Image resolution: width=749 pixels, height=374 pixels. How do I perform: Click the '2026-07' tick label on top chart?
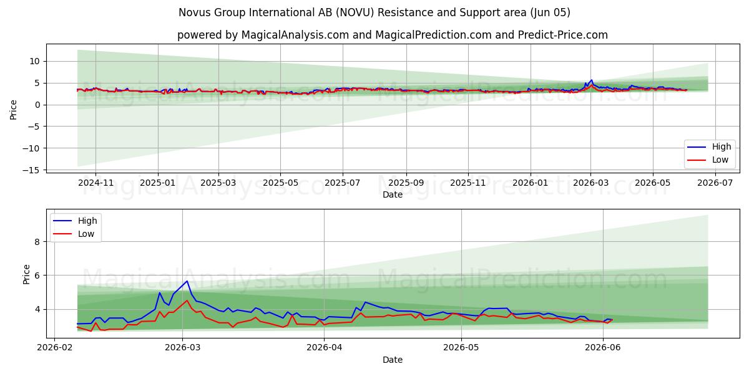[x=715, y=183]
